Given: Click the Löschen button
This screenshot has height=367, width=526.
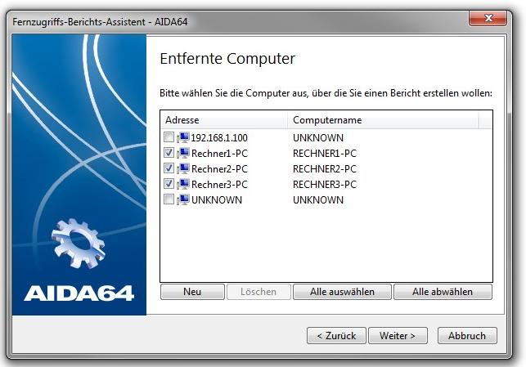Looking at the screenshot, I should tap(259, 292).
